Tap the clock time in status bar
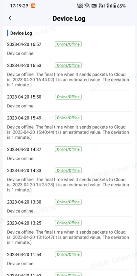 pos(19,6)
